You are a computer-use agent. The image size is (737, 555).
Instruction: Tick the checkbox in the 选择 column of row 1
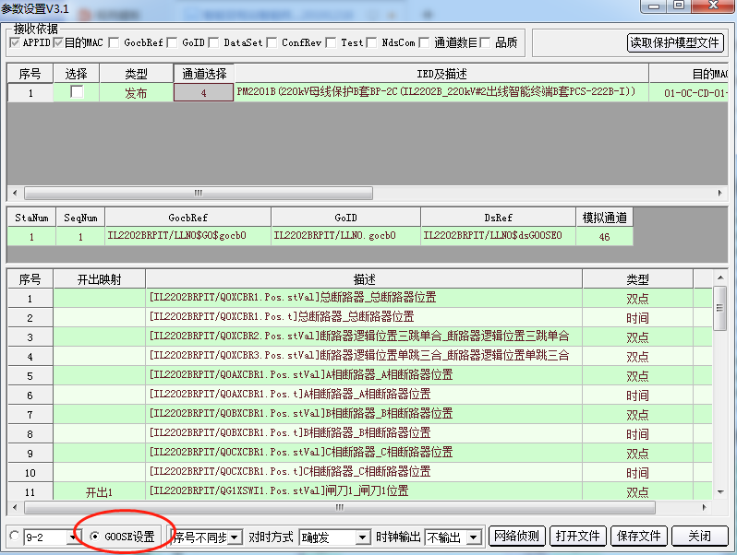pos(77,92)
